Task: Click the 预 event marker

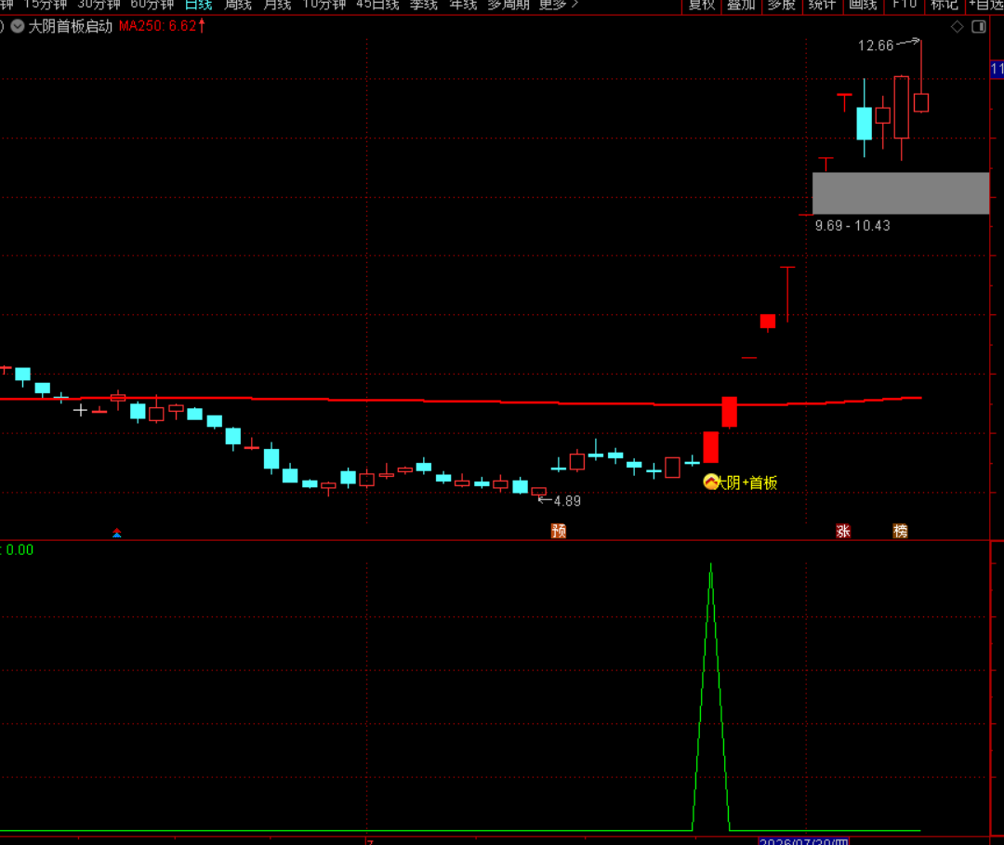Action: [x=559, y=531]
